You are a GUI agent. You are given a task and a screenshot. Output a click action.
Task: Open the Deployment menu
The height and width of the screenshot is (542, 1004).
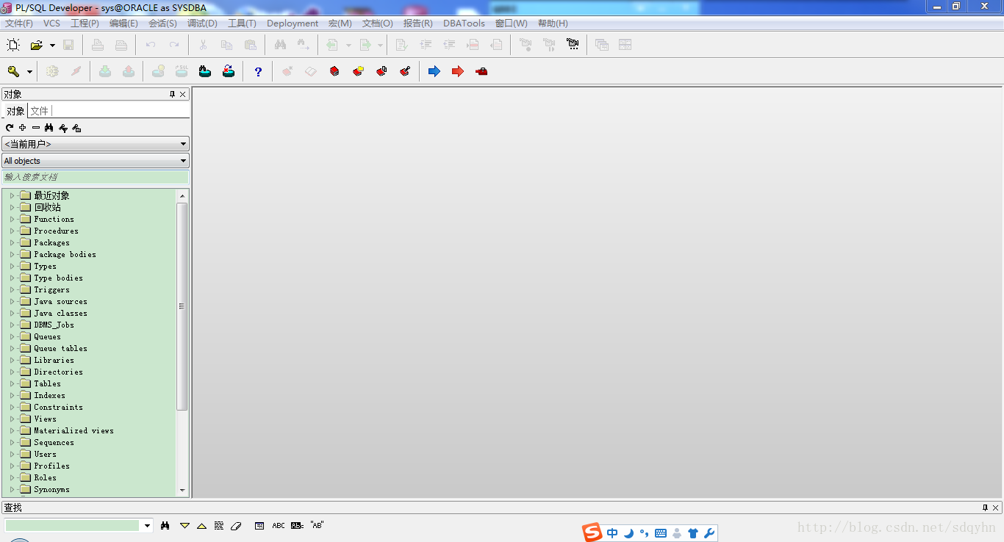coord(293,24)
